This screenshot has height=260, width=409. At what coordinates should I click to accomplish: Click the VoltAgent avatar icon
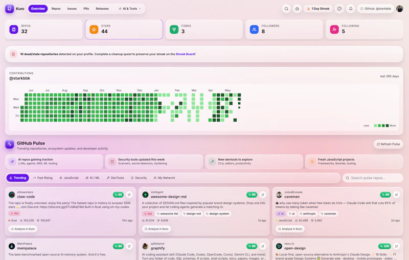point(145,194)
